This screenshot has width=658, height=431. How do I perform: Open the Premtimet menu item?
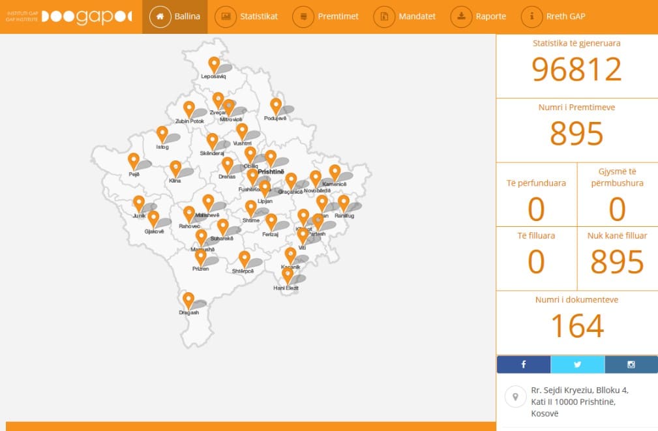click(325, 16)
